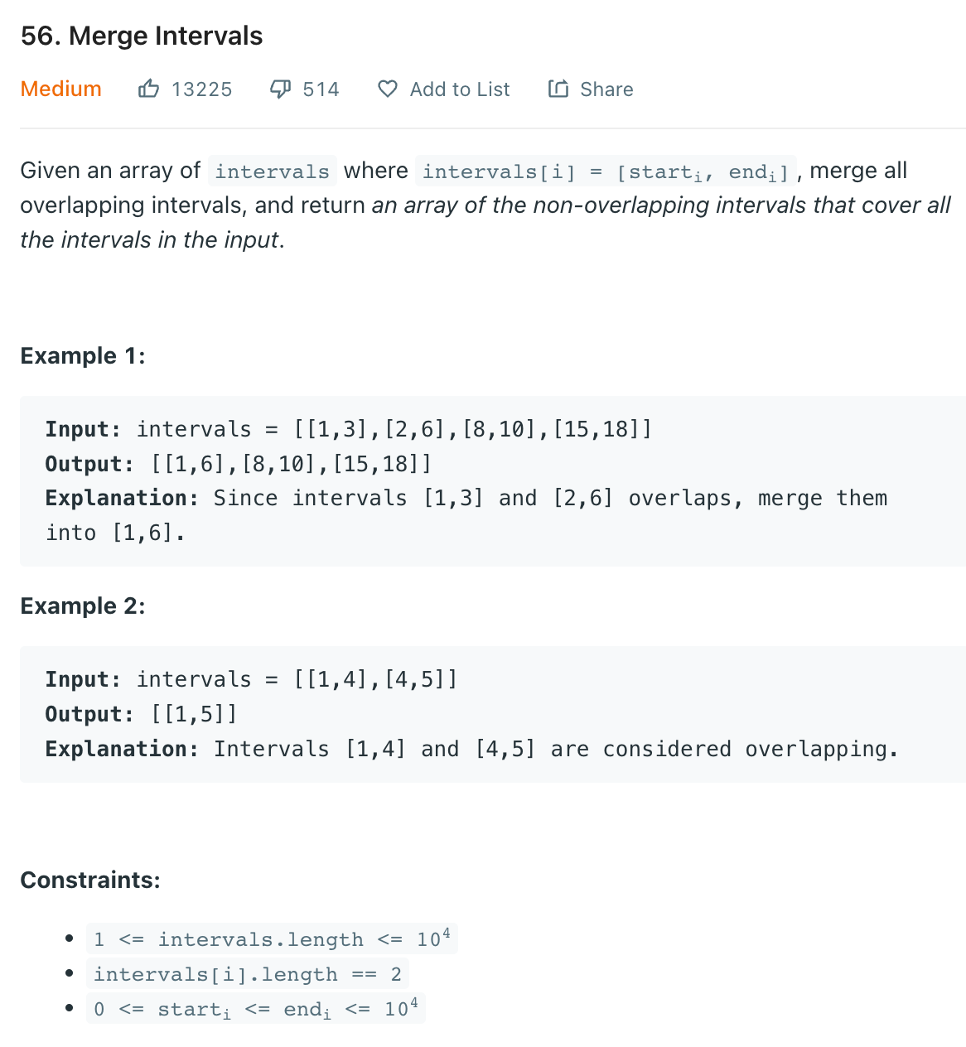Select the Medium difficulty label
Screen dimensions: 966x1047
tap(60, 89)
